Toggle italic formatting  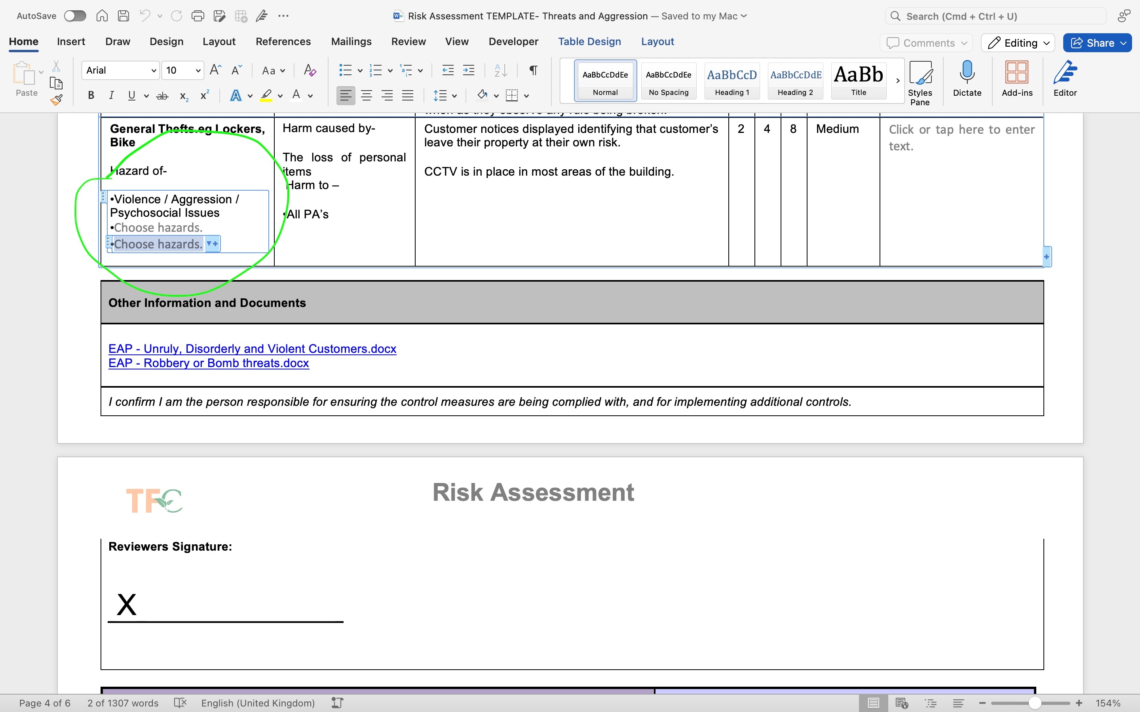point(111,95)
